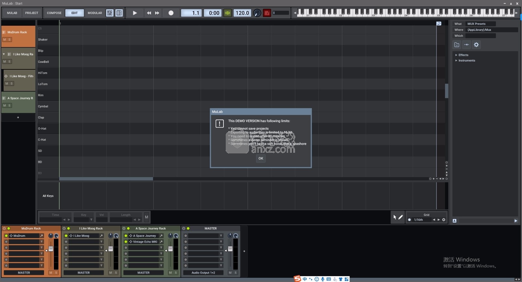This screenshot has width=522, height=282.
Task: Mute the MASTER rack in mixer
Action: pos(230,273)
